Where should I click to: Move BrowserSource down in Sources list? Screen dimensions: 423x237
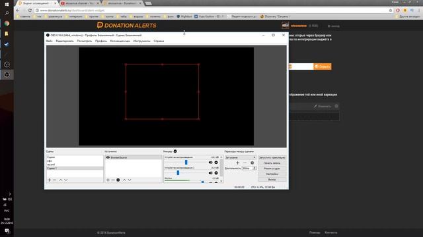(x=130, y=180)
